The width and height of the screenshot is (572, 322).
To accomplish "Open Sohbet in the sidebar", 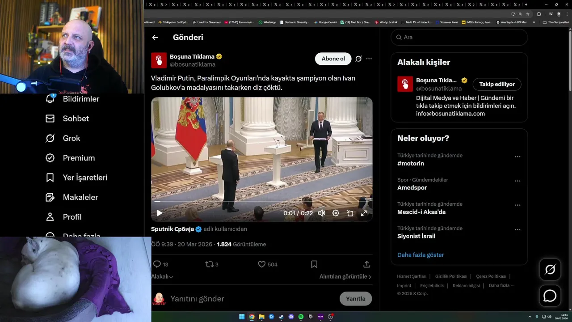I will click(67, 119).
